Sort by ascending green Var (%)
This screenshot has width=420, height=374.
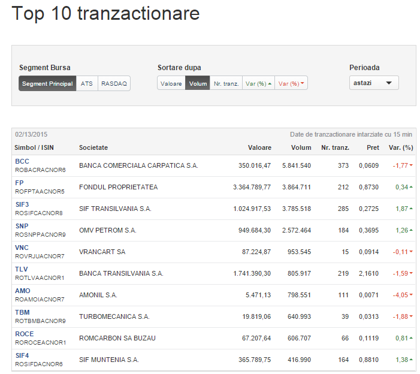258,83
